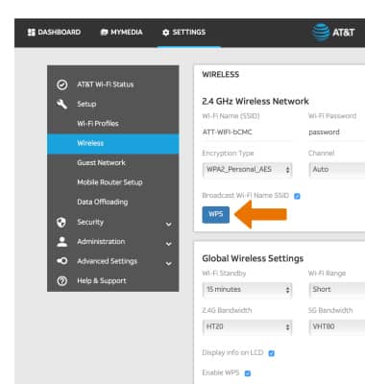Open Help & Support page

coord(113,280)
